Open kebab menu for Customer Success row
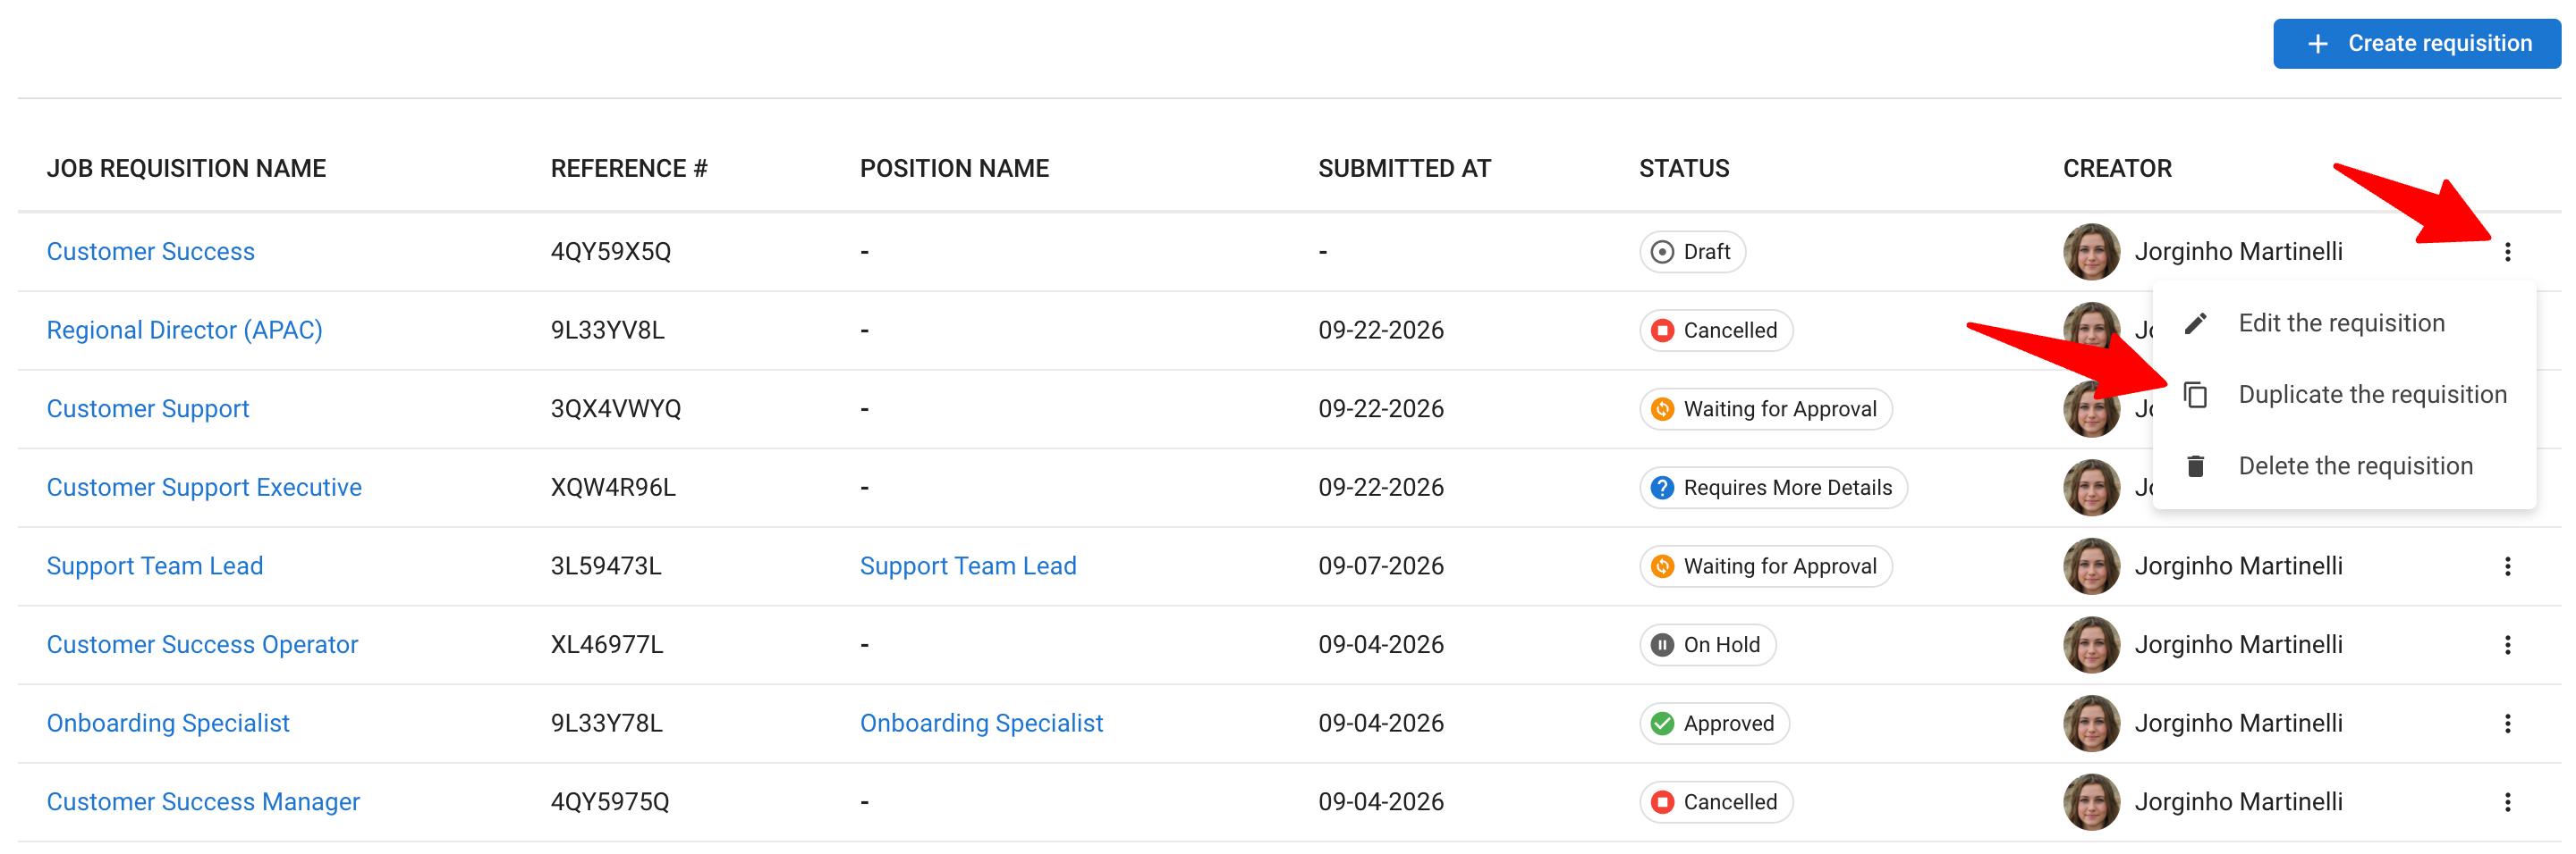 tap(2507, 252)
